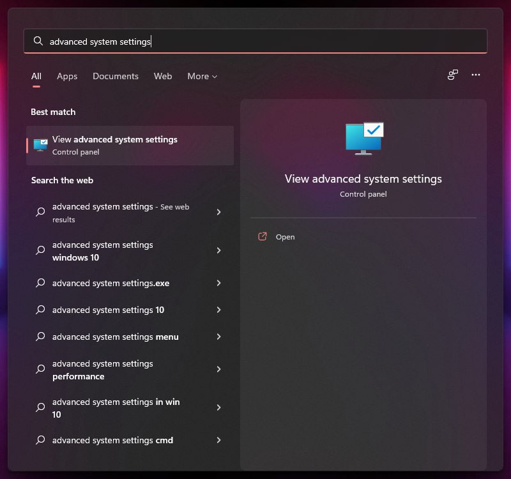
Task: Click the launch icon beside the Open link
Action: click(x=262, y=236)
